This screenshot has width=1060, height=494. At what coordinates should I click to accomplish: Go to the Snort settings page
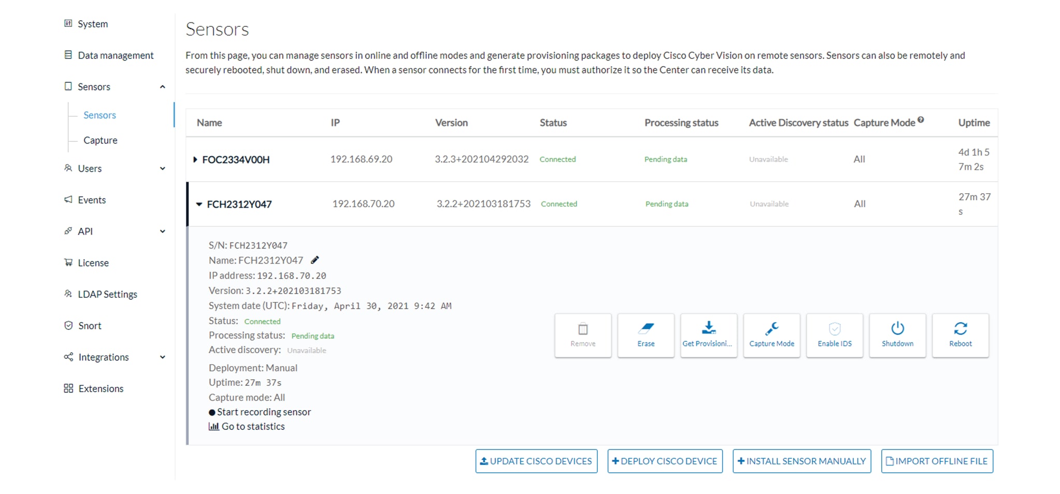pyautogui.click(x=89, y=325)
